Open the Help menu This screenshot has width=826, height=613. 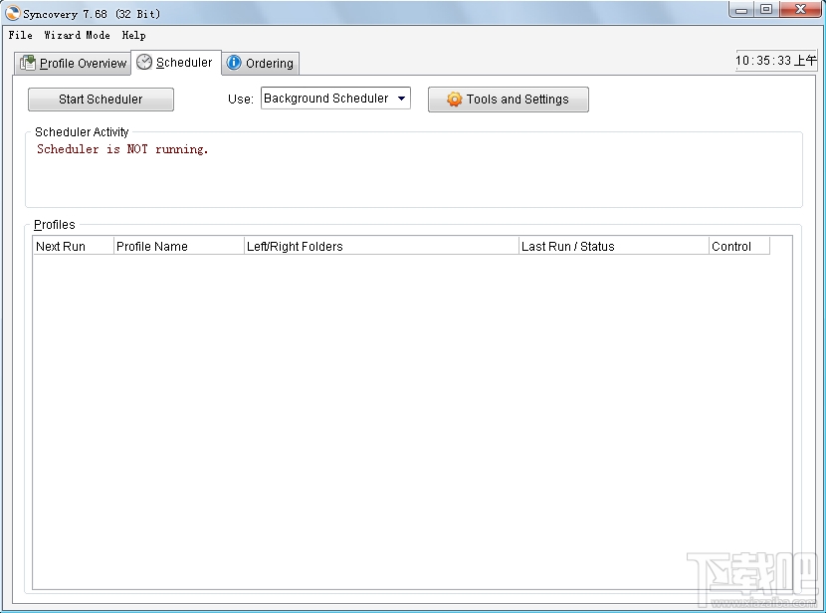point(133,35)
